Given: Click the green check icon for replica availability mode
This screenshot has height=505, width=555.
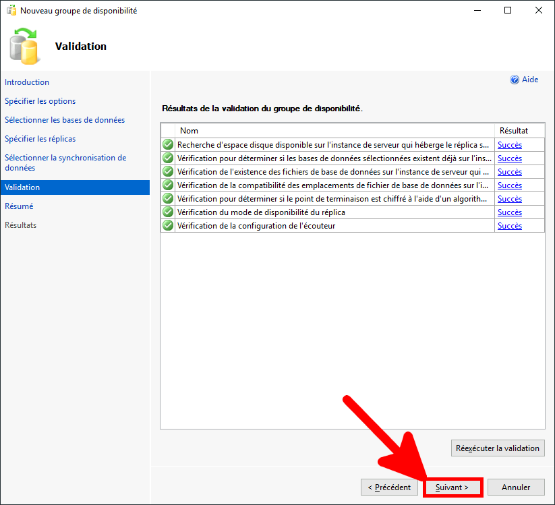Looking at the screenshot, I should point(168,212).
